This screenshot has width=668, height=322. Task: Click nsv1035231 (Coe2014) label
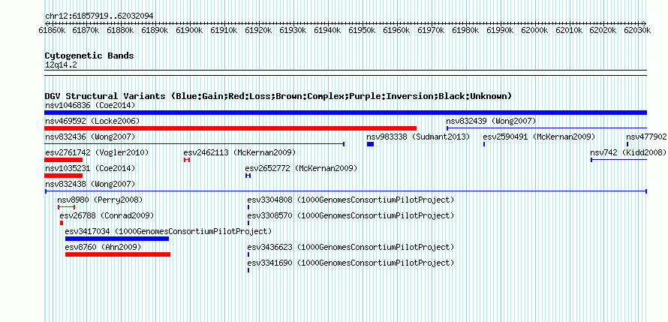click(x=90, y=168)
